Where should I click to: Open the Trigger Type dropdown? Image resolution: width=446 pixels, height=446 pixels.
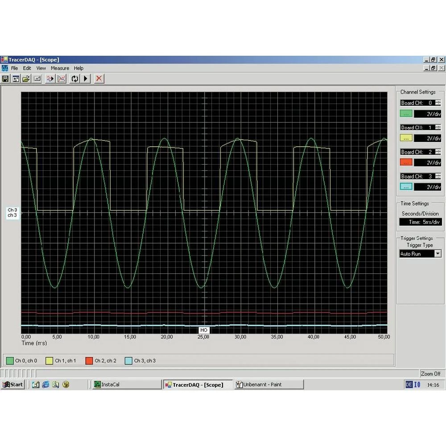tap(437, 254)
